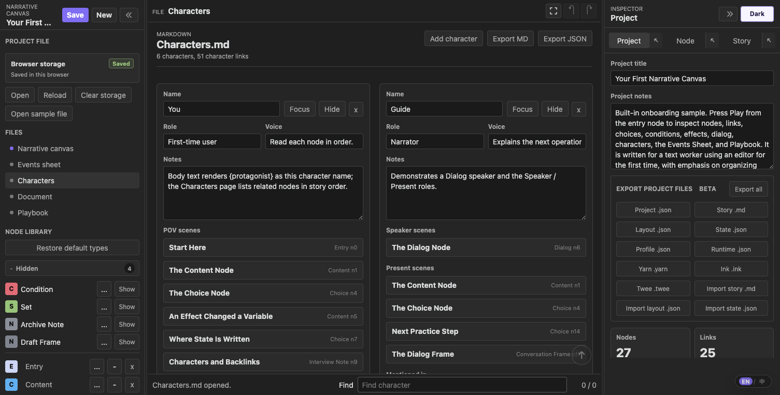Click Export JSON
Screen dimensions: 780x395
point(565,39)
